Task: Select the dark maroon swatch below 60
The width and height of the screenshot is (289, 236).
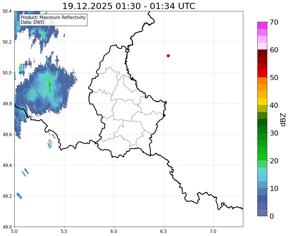Action: [x=262, y=53]
